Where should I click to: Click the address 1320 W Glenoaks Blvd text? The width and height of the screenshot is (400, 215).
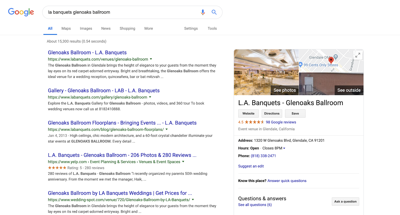(289, 140)
